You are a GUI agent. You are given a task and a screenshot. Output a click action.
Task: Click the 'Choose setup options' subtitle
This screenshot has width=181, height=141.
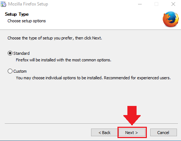[26, 21]
